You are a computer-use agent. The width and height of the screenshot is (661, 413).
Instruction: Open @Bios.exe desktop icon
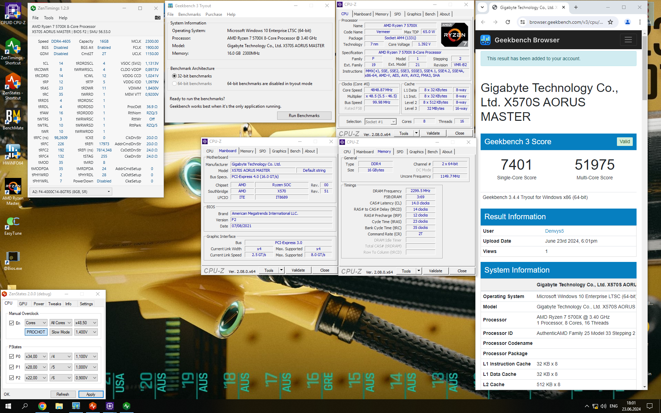[x=13, y=261]
